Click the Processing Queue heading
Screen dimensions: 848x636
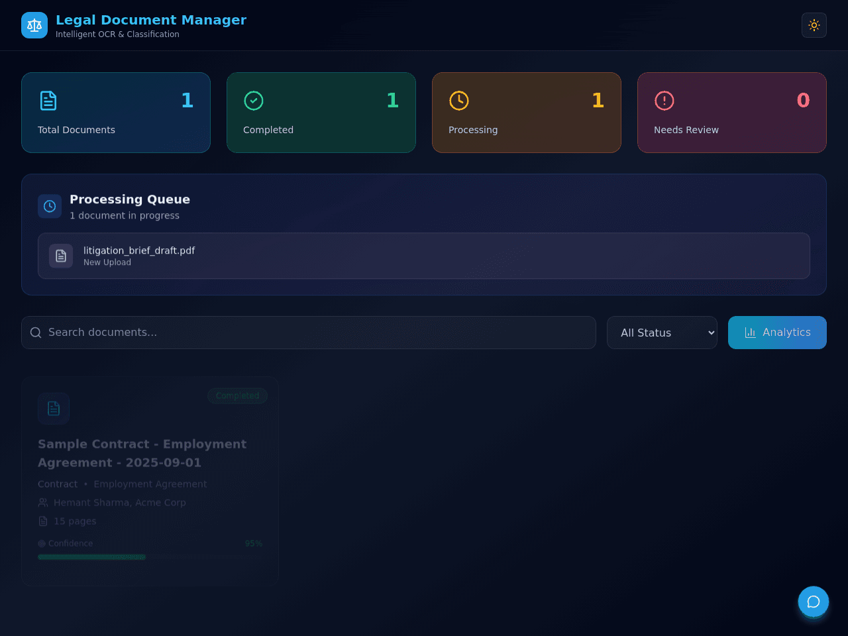click(130, 199)
